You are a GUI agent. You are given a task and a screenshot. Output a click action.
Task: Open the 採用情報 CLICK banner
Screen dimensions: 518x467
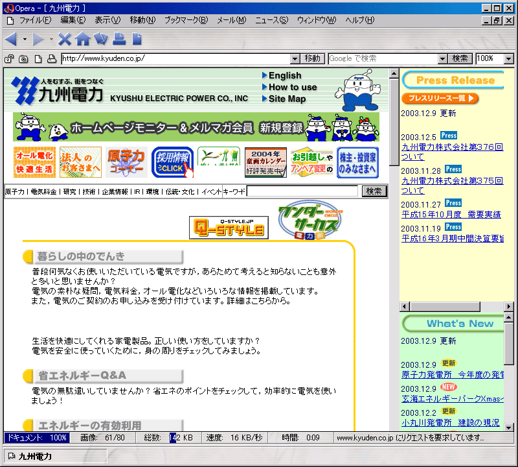[172, 162]
